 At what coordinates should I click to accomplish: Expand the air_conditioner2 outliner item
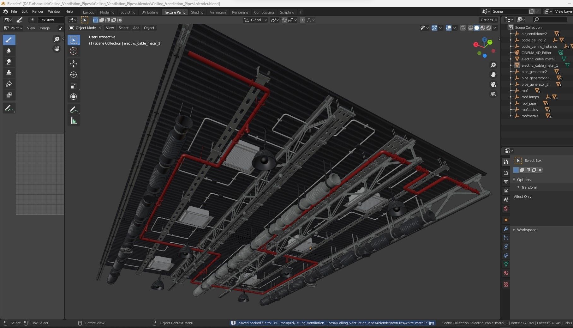pos(511,34)
